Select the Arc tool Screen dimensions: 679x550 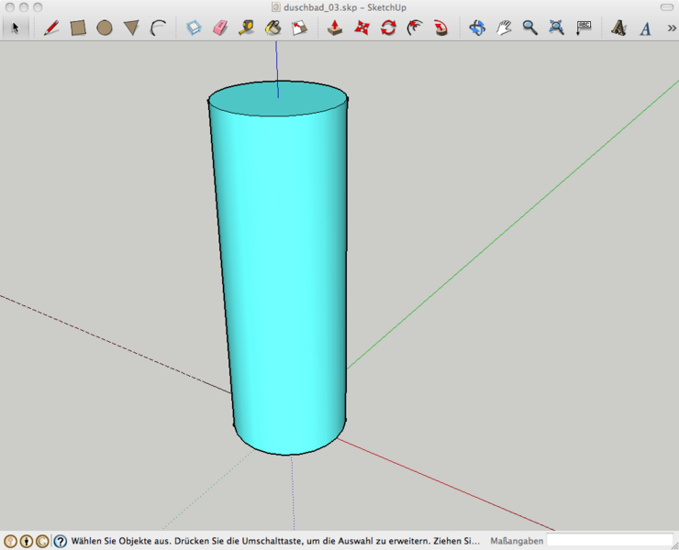coord(158,27)
